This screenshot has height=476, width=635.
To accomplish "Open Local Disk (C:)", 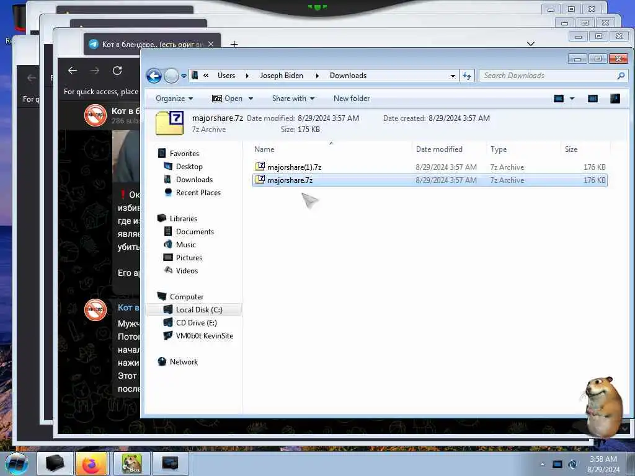I will [x=199, y=310].
